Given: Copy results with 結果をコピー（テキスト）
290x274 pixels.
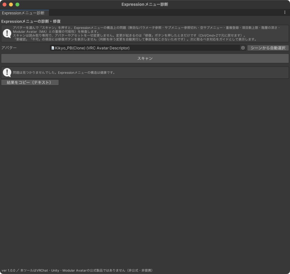Looking at the screenshot, I should pos(30,83).
